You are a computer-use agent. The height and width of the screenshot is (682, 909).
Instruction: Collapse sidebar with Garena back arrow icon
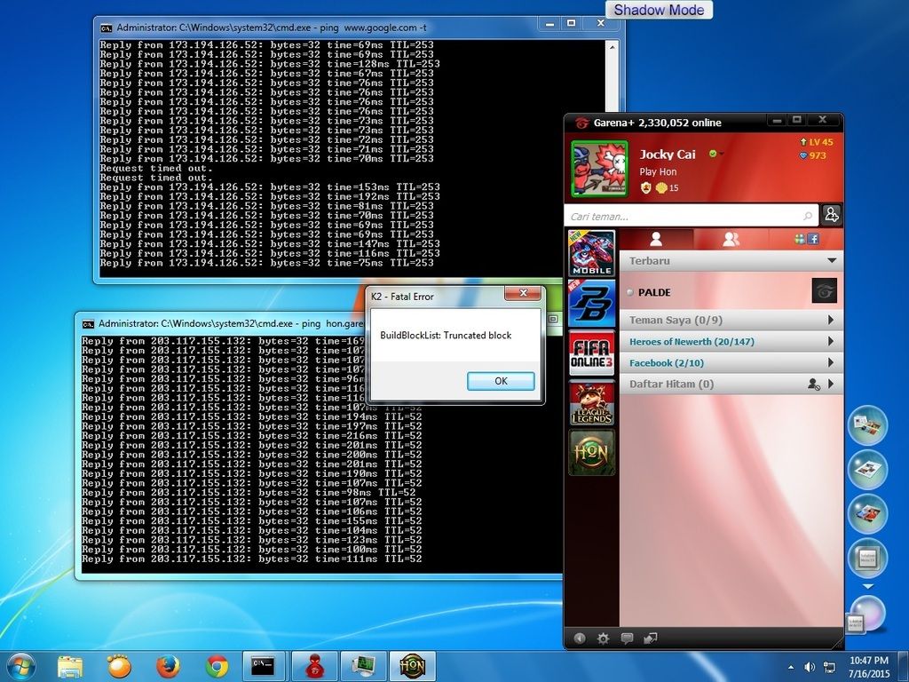click(579, 638)
